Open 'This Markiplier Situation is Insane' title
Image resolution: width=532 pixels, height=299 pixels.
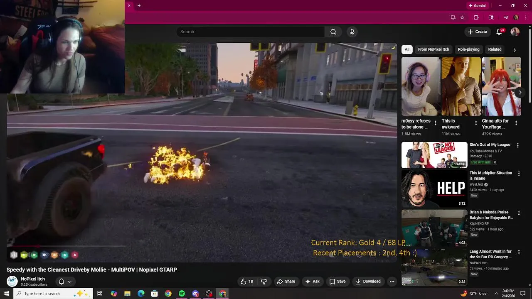pos(491,176)
